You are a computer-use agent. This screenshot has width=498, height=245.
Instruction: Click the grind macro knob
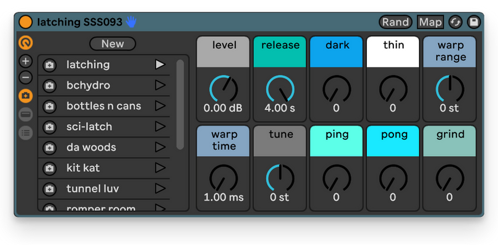tap(449, 178)
